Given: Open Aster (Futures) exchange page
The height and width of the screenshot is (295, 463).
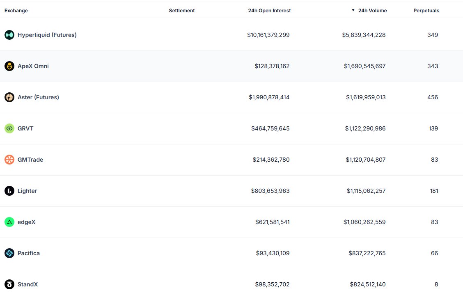Looking at the screenshot, I should [x=38, y=97].
